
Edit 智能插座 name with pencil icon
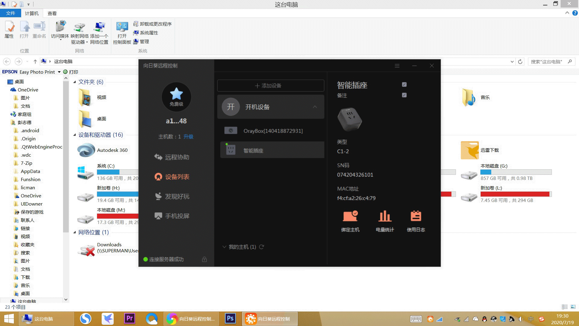pos(404,85)
